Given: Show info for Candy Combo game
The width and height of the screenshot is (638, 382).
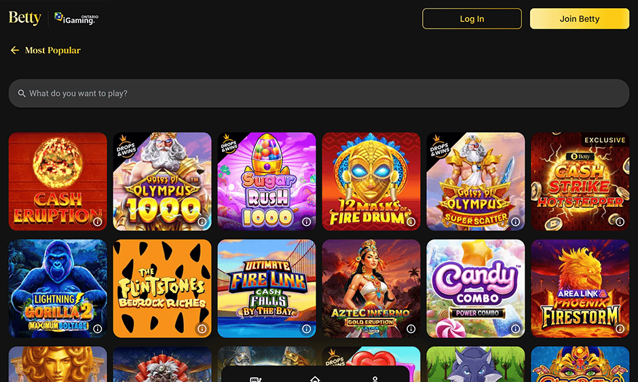Looking at the screenshot, I should click(x=515, y=328).
